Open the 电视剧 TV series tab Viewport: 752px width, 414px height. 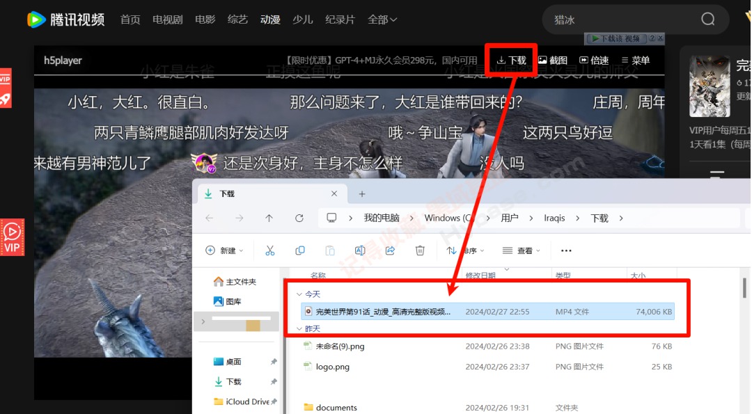[167, 19]
